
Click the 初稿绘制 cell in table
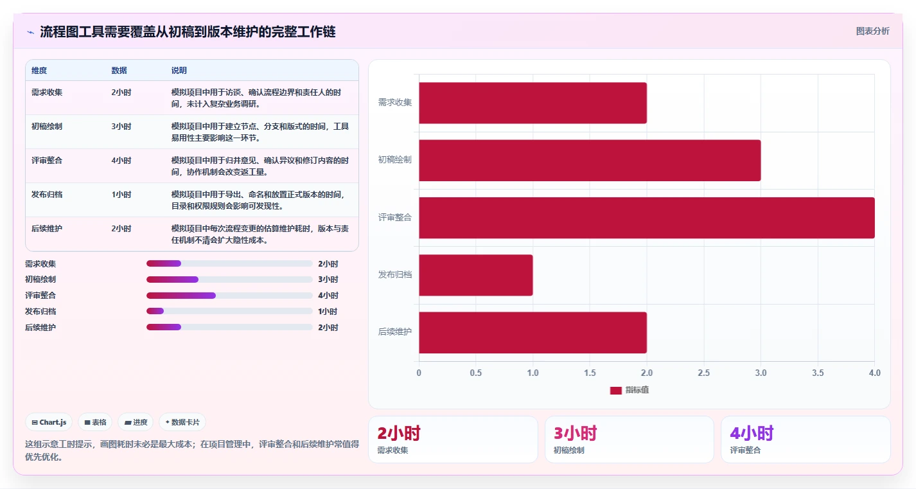pos(47,126)
